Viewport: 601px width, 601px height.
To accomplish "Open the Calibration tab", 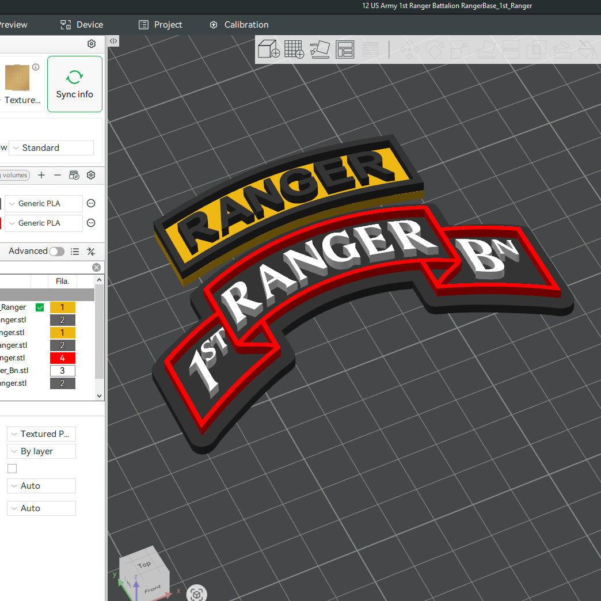I will [238, 25].
